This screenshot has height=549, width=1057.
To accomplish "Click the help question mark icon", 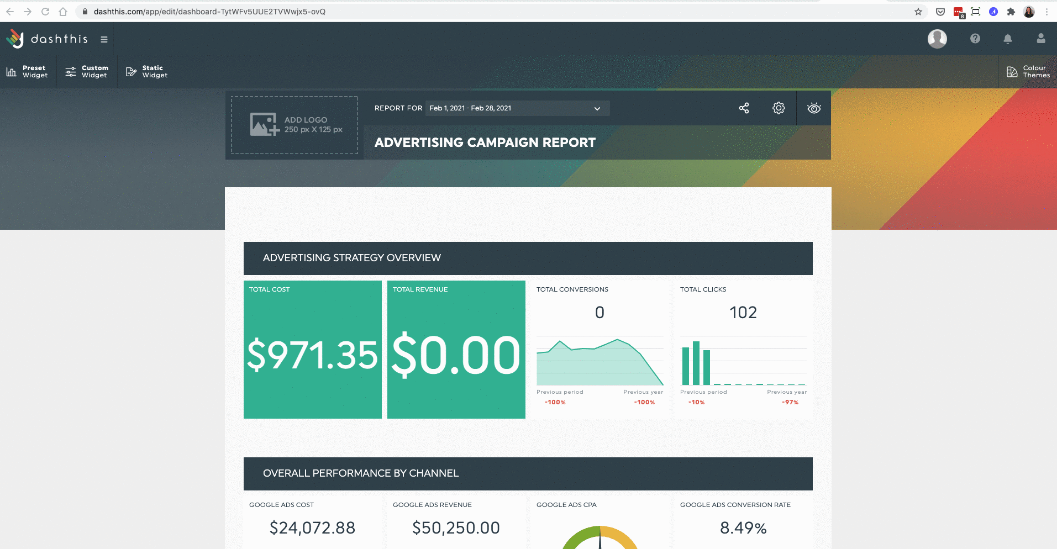I will coord(975,39).
